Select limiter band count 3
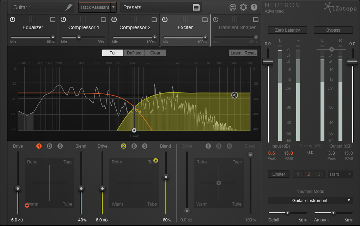Viewport: 360px width, 226px height. [x=319, y=174]
